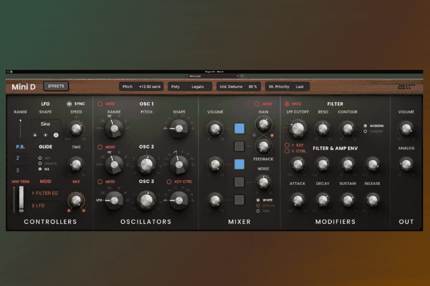This screenshot has width=430, height=286.
Task: Click the bottom mixer volume knob
Action: (x=215, y=200)
